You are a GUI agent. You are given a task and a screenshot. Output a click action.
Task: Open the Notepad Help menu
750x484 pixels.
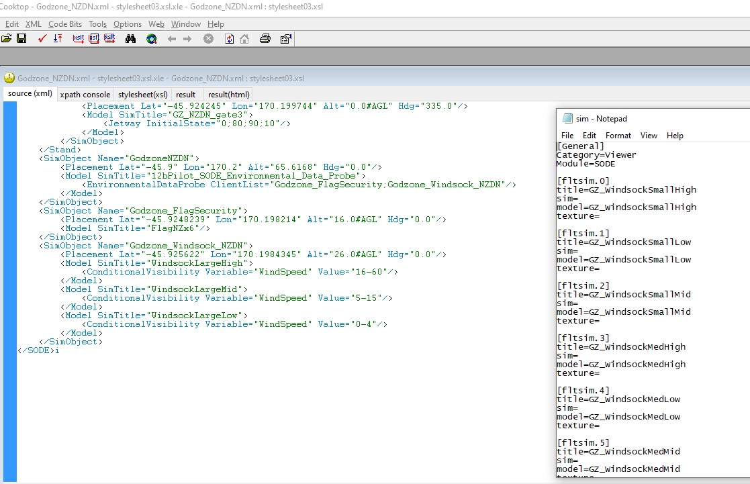tap(675, 136)
